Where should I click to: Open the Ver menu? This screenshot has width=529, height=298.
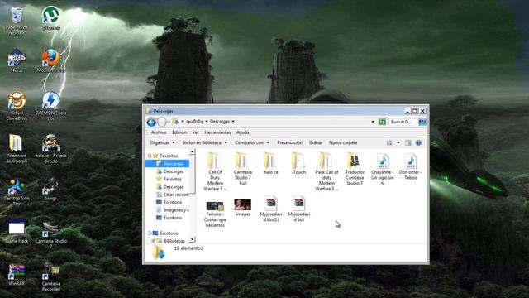point(195,132)
